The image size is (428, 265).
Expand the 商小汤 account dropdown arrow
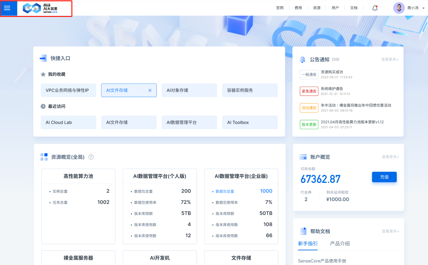tap(423, 8)
